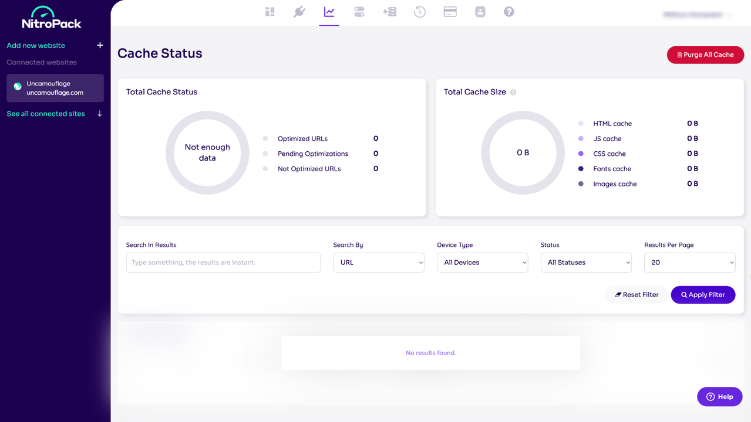
Task: Change Results Per Page dropdown
Action: coord(689,263)
